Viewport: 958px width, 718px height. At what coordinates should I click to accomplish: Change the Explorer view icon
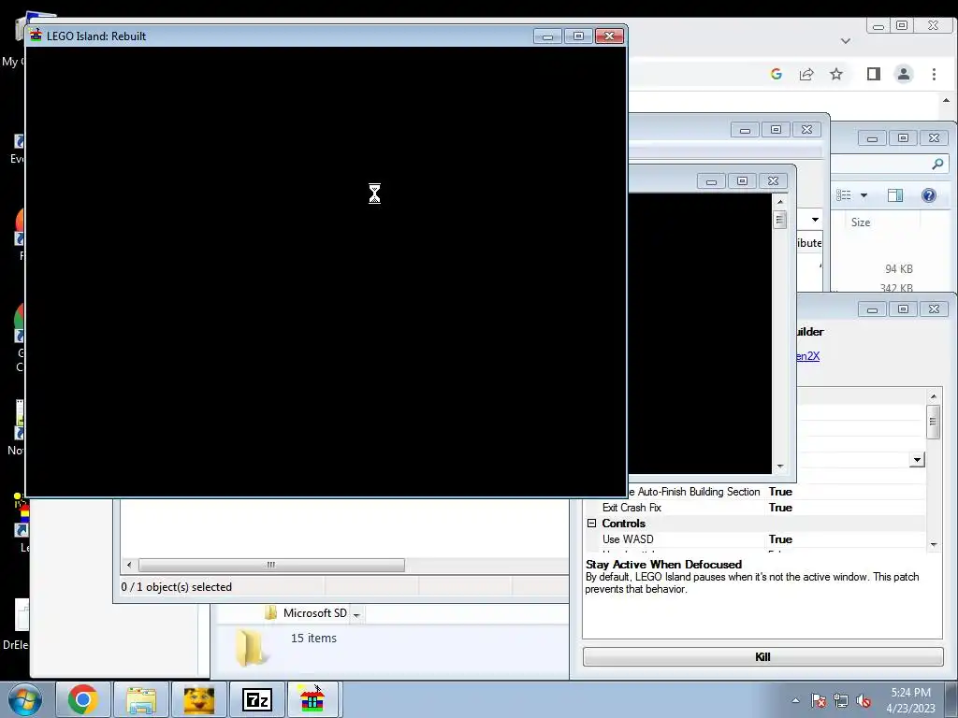(844, 194)
